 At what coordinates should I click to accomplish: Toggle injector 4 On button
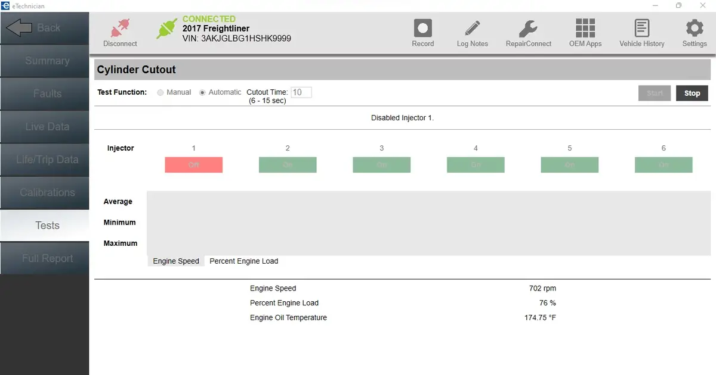coord(476,165)
